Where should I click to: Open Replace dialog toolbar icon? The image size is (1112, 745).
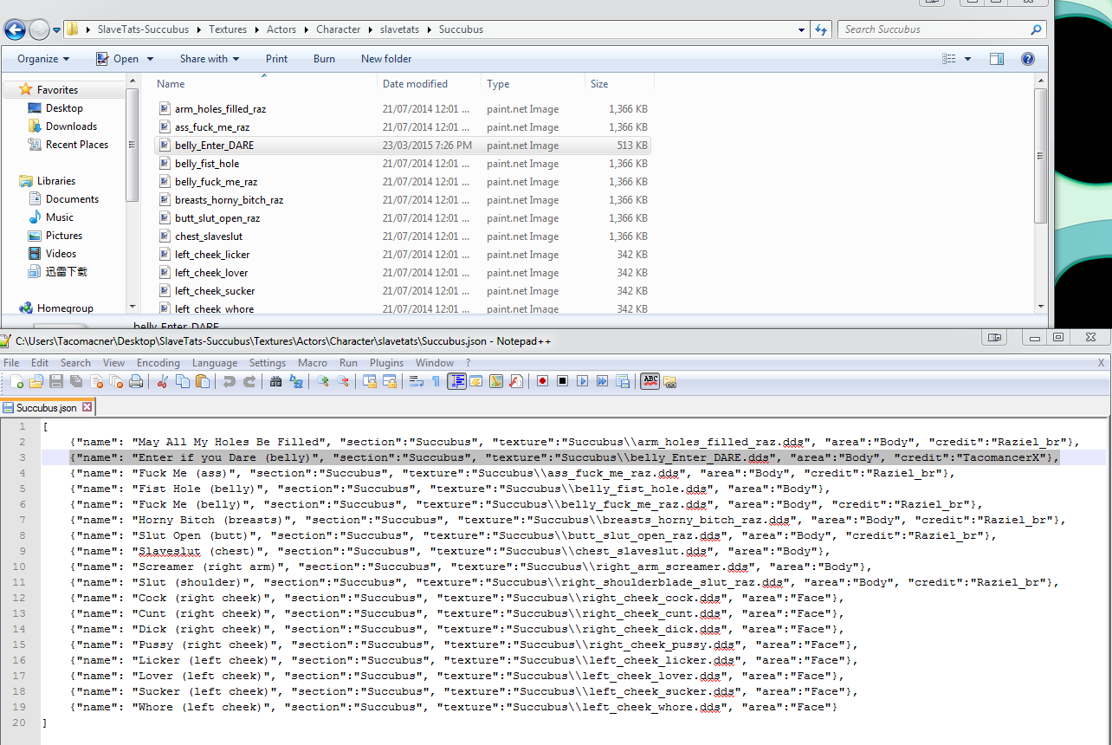click(296, 381)
